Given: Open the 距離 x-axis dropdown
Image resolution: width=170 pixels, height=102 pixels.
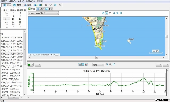Looking at the screenshot, I should pyautogui.click(x=98, y=65).
